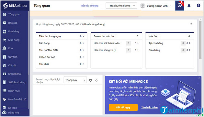Close the MEINVOICE banner
The height and width of the screenshot is (117, 204).
point(199,78)
